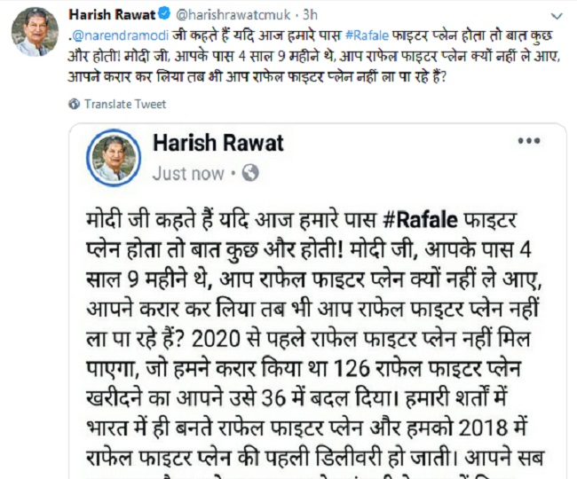Expand the tweet options chevron menu
This screenshot has height=479, width=577.
(x=557, y=17)
